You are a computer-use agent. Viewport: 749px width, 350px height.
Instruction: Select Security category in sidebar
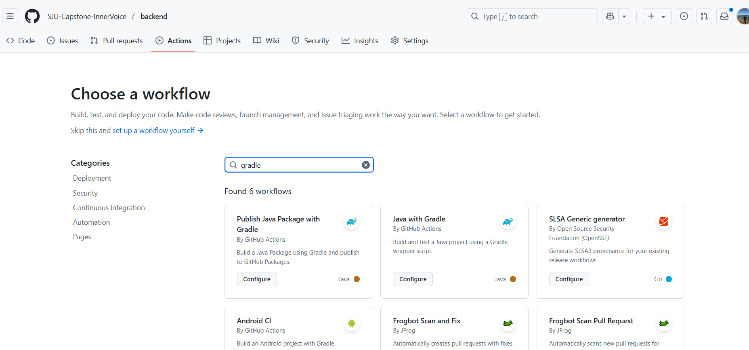(85, 193)
